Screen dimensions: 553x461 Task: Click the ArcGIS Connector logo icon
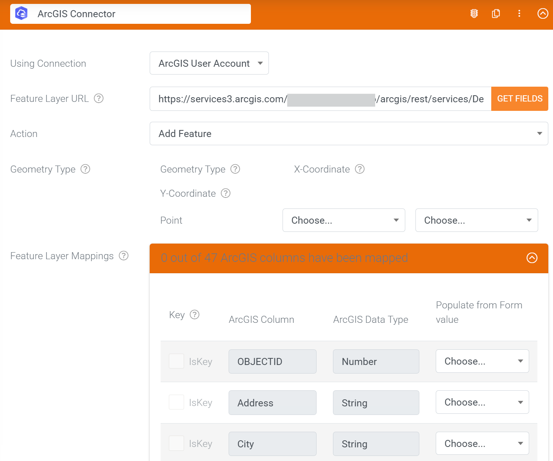(x=21, y=14)
